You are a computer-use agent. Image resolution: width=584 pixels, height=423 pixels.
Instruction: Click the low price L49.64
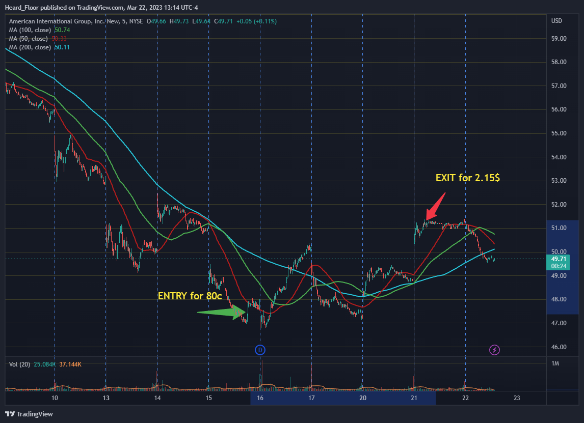tap(201, 21)
